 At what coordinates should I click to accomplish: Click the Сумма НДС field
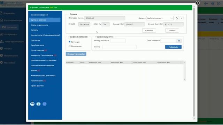(134, 24)
